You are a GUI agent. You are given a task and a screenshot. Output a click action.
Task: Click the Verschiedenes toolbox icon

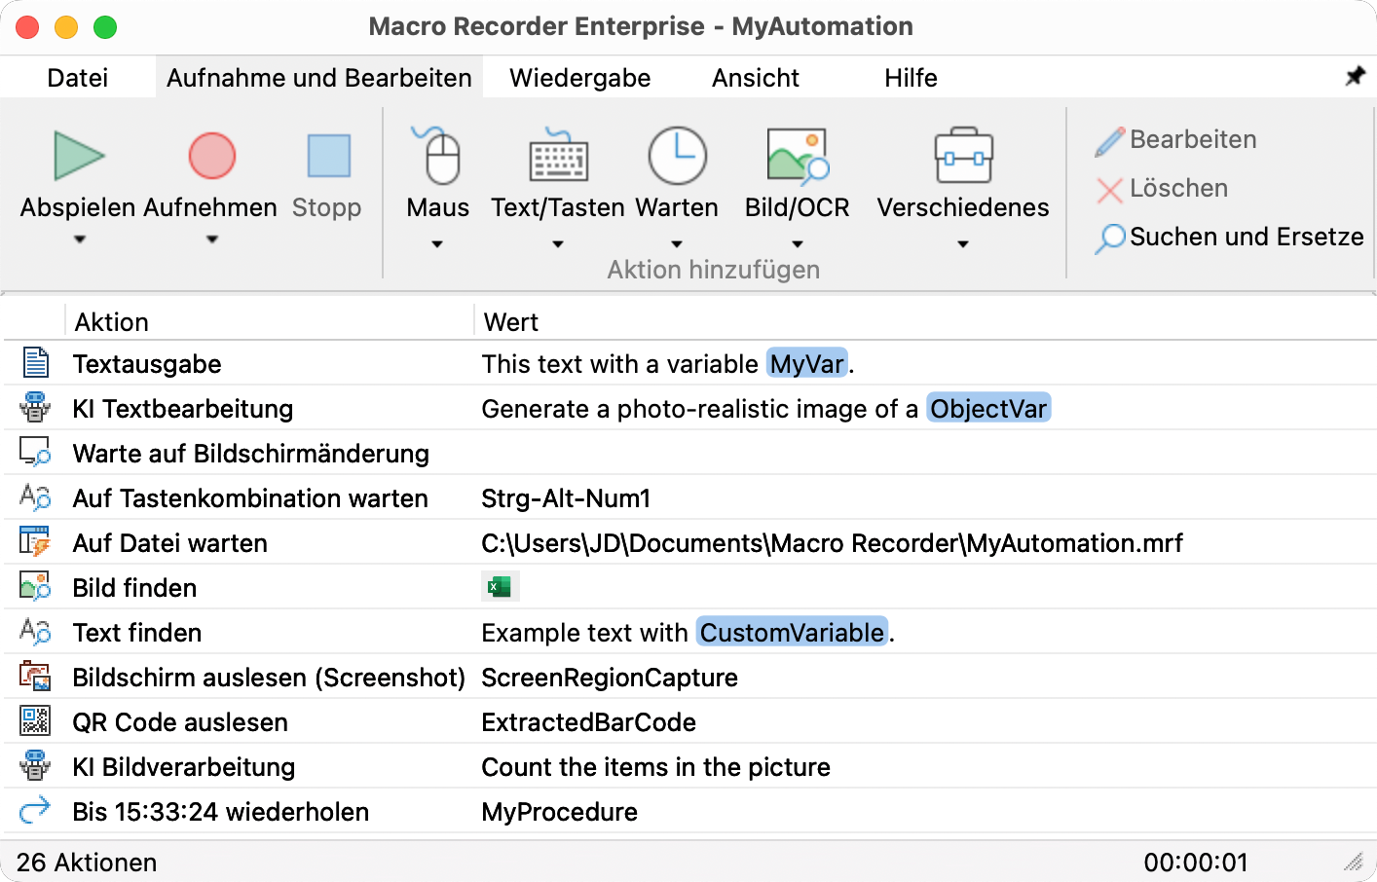pyautogui.click(x=962, y=156)
